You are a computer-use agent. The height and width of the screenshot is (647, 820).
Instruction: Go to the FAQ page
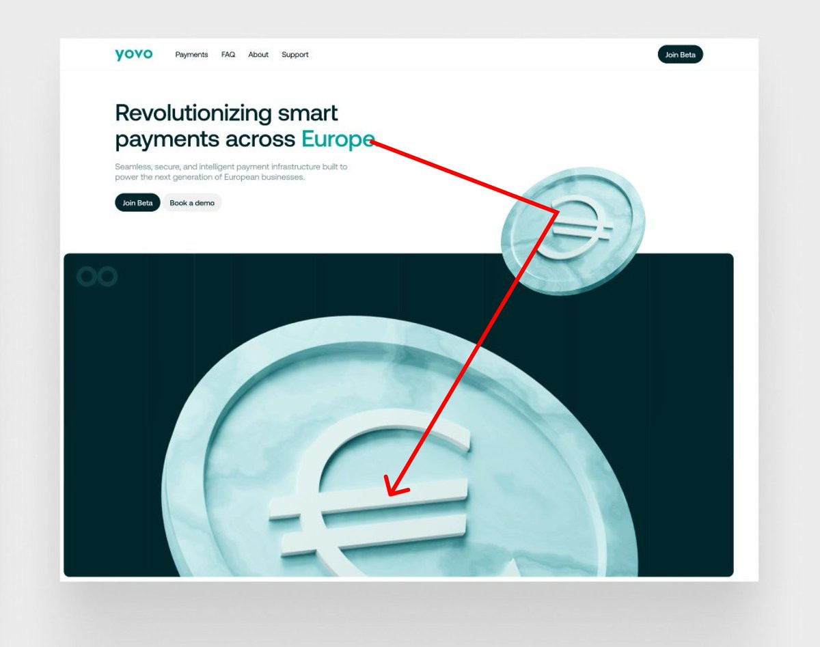(x=228, y=55)
